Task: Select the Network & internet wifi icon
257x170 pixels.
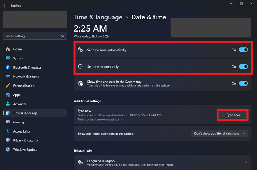Action: coord(7,77)
